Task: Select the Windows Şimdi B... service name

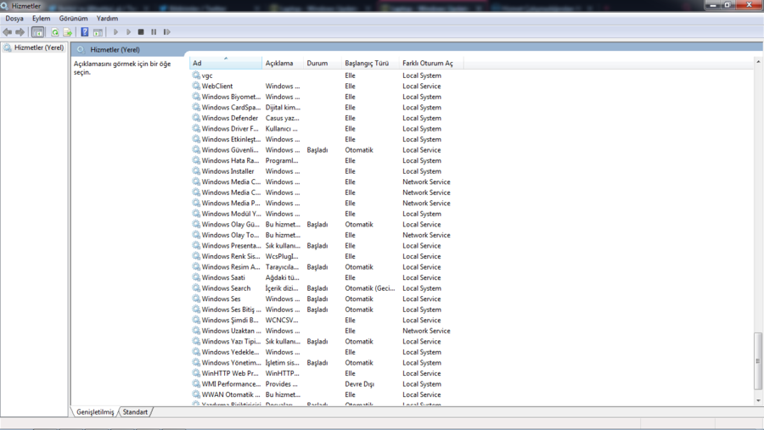Action: (x=230, y=320)
